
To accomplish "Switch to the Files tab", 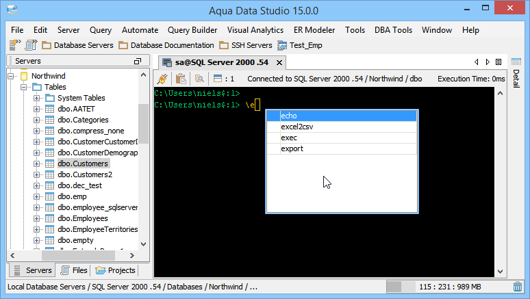I will pos(73,270).
